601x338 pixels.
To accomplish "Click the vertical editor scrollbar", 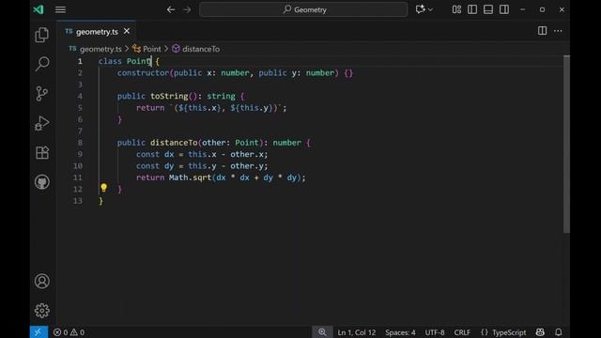I will tap(566, 144).
